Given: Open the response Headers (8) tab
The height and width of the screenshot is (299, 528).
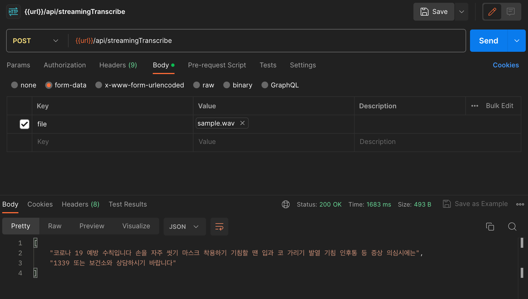Looking at the screenshot, I should tap(81, 204).
